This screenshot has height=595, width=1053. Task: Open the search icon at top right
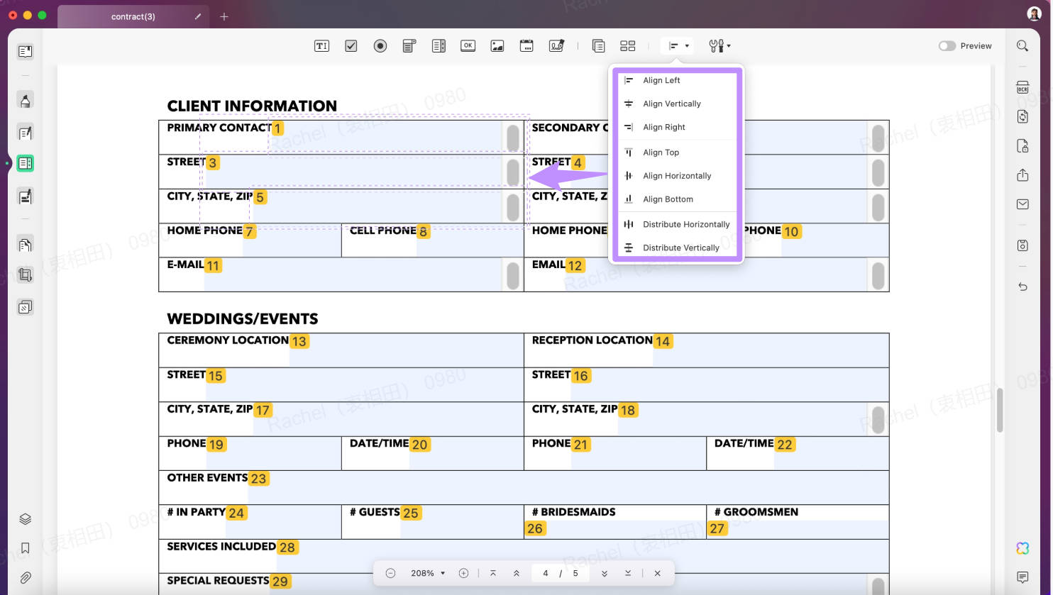click(1022, 46)
